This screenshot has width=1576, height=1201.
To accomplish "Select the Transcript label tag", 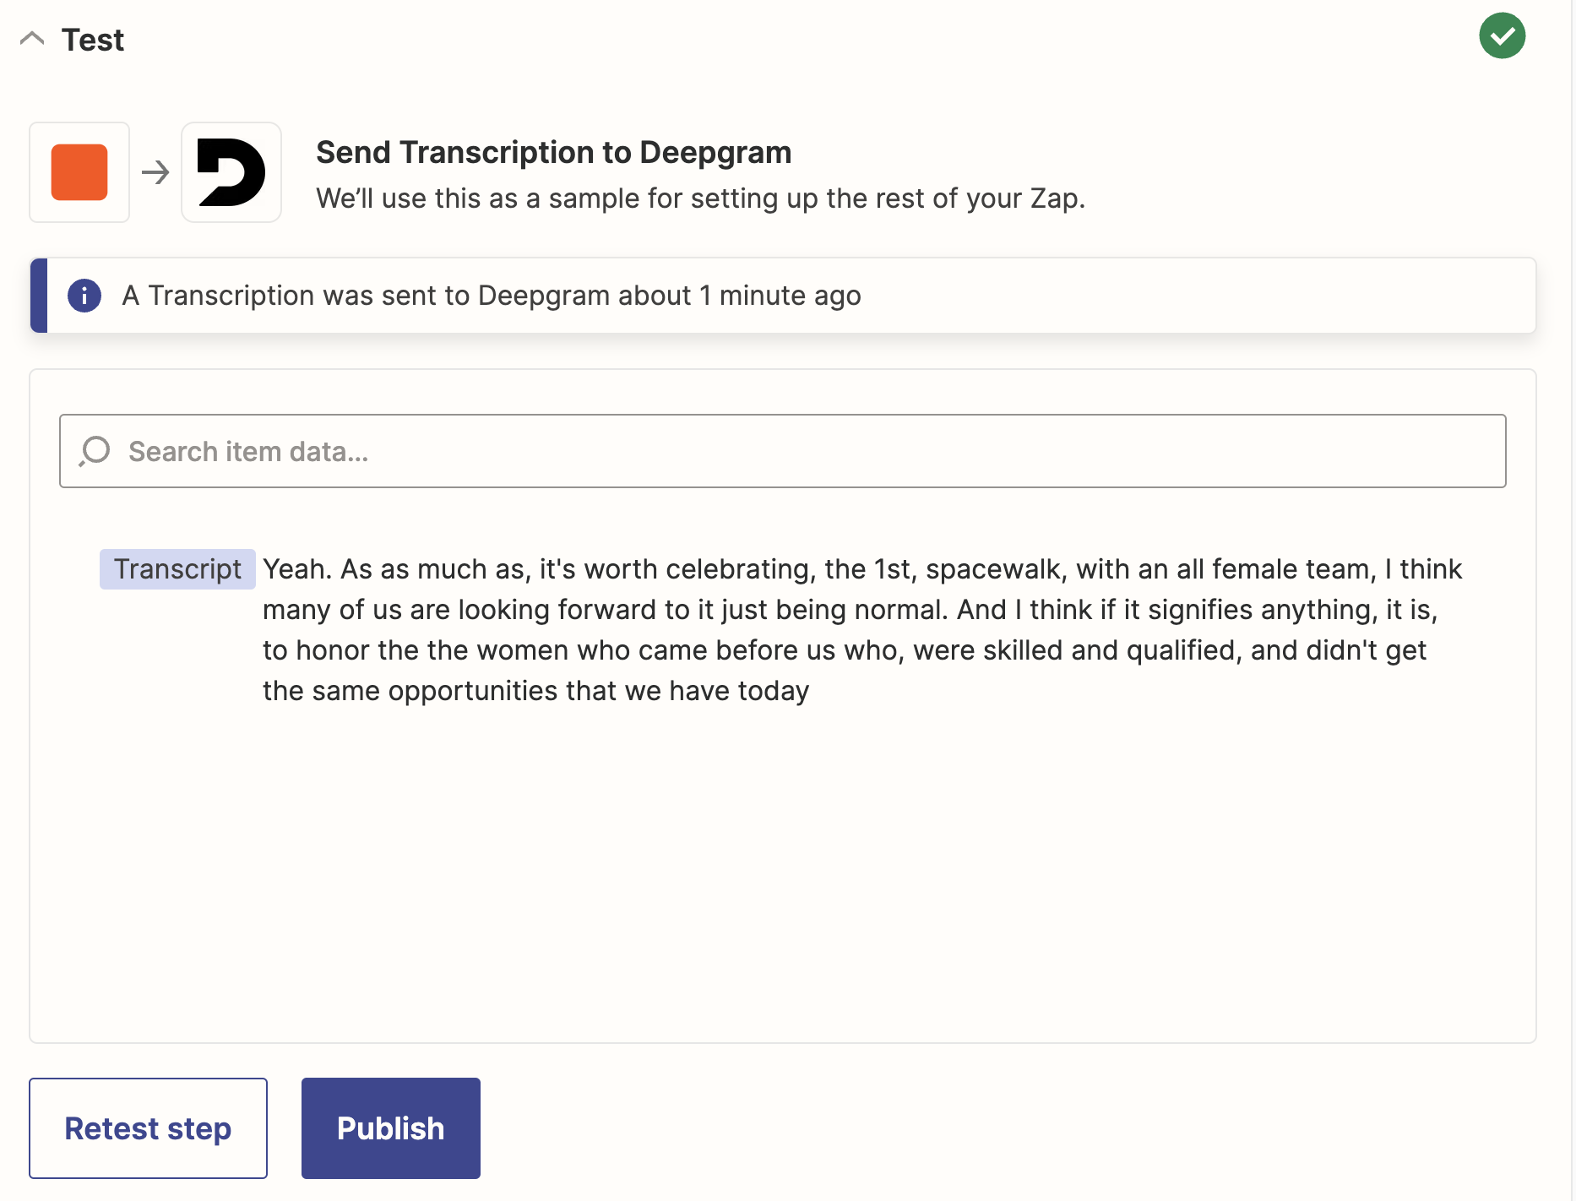I will click(177, 569).
